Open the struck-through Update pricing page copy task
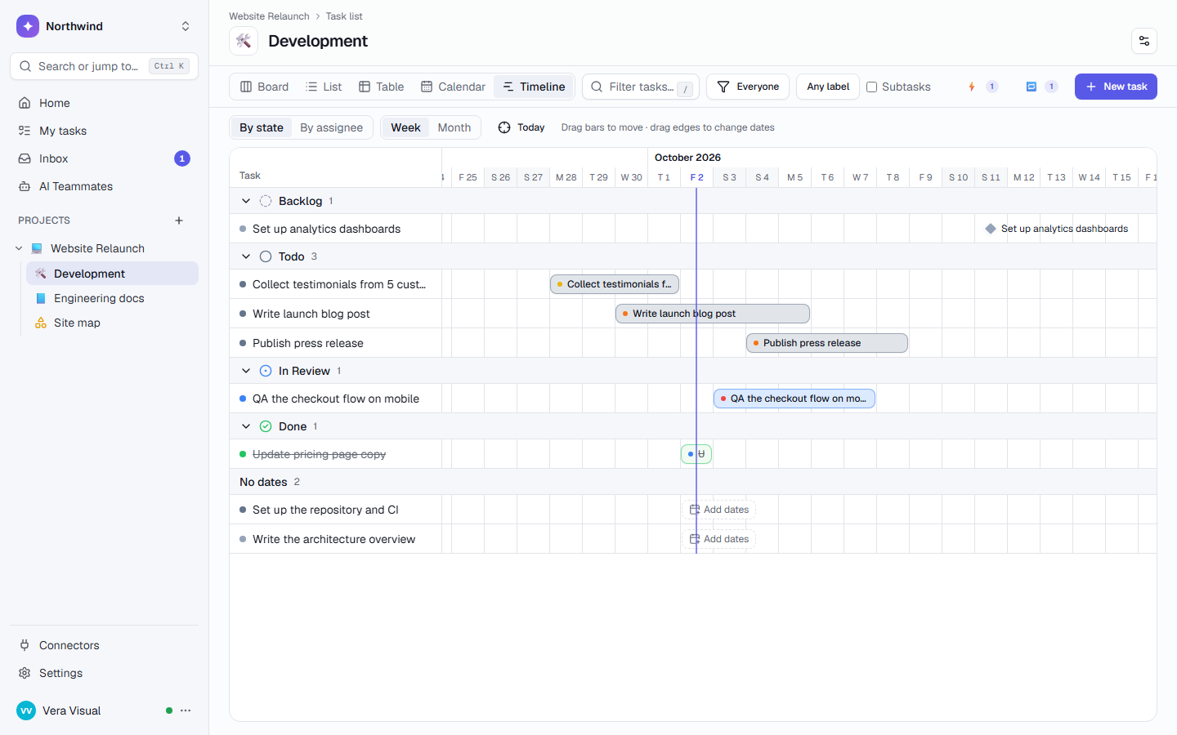Viewport: 1177px width, 735px height. click(x=336, y=454)
